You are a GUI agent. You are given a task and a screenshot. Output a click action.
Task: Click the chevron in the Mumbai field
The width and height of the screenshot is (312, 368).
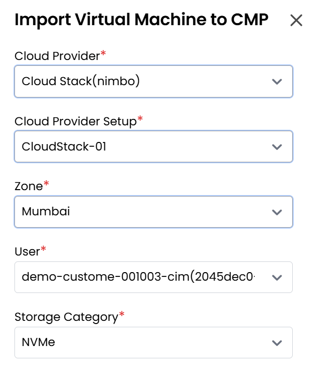[277, 212]
